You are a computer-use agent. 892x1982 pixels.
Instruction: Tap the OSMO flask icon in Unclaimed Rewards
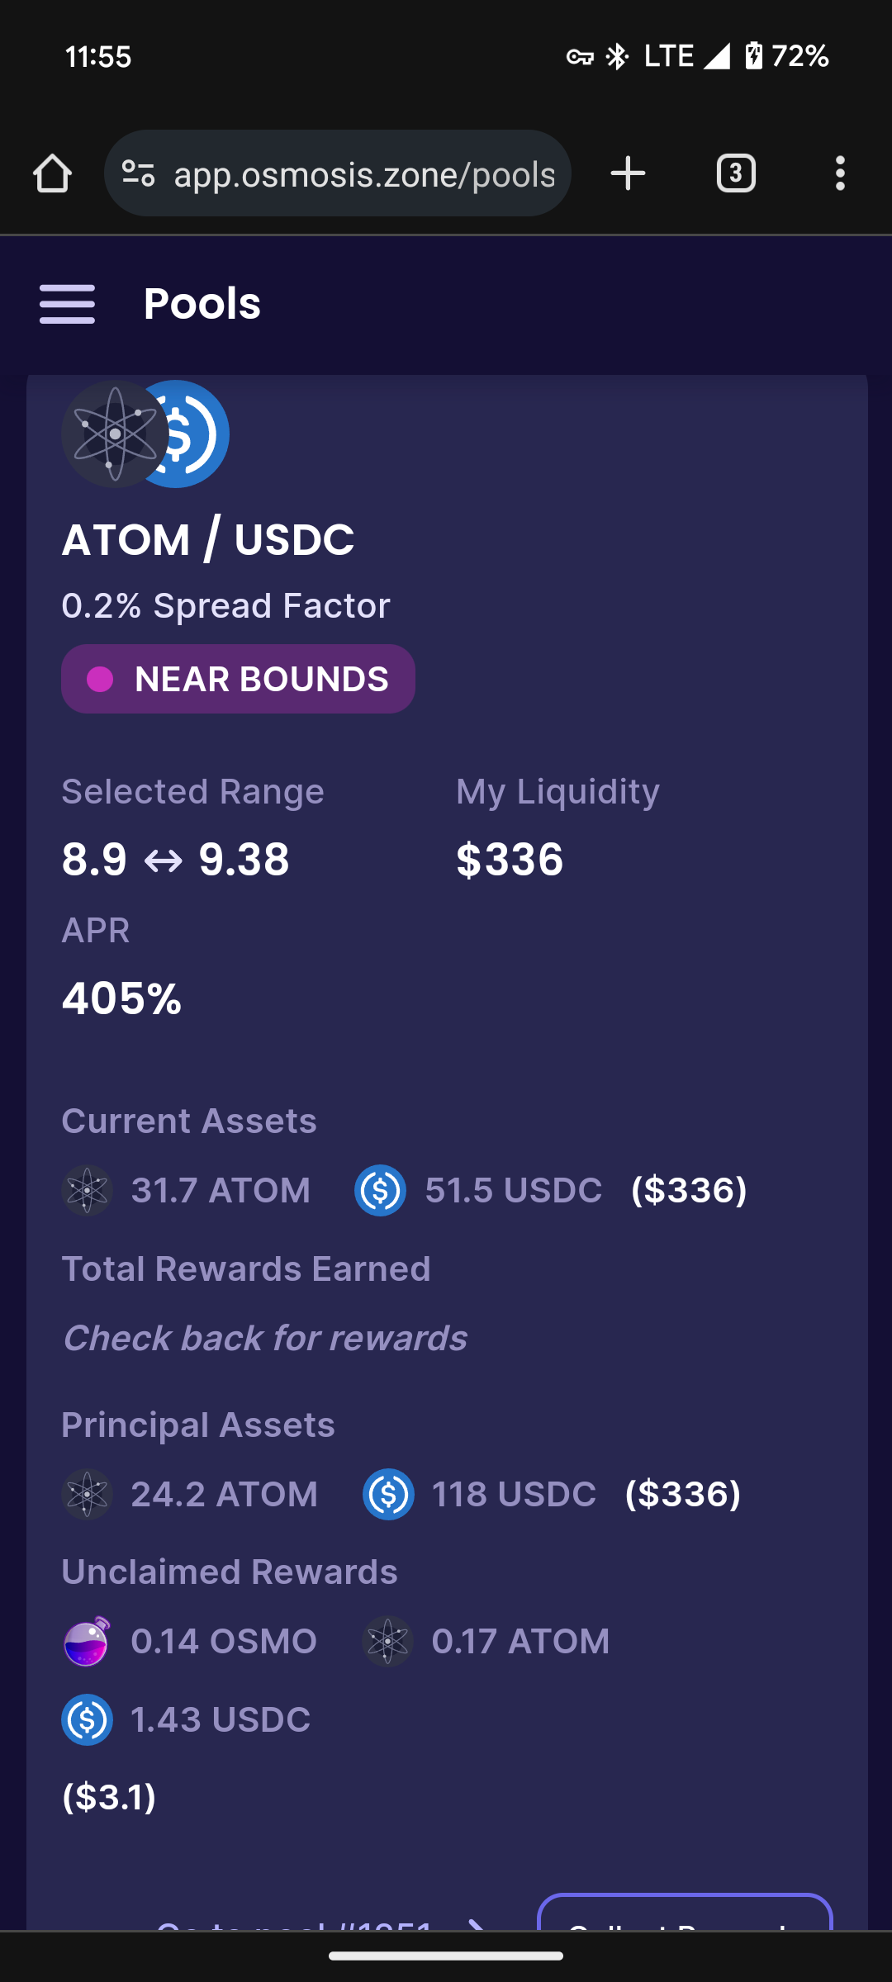click(87, 1641)
